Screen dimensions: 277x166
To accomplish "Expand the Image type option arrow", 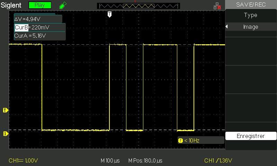I will point(227,27).
